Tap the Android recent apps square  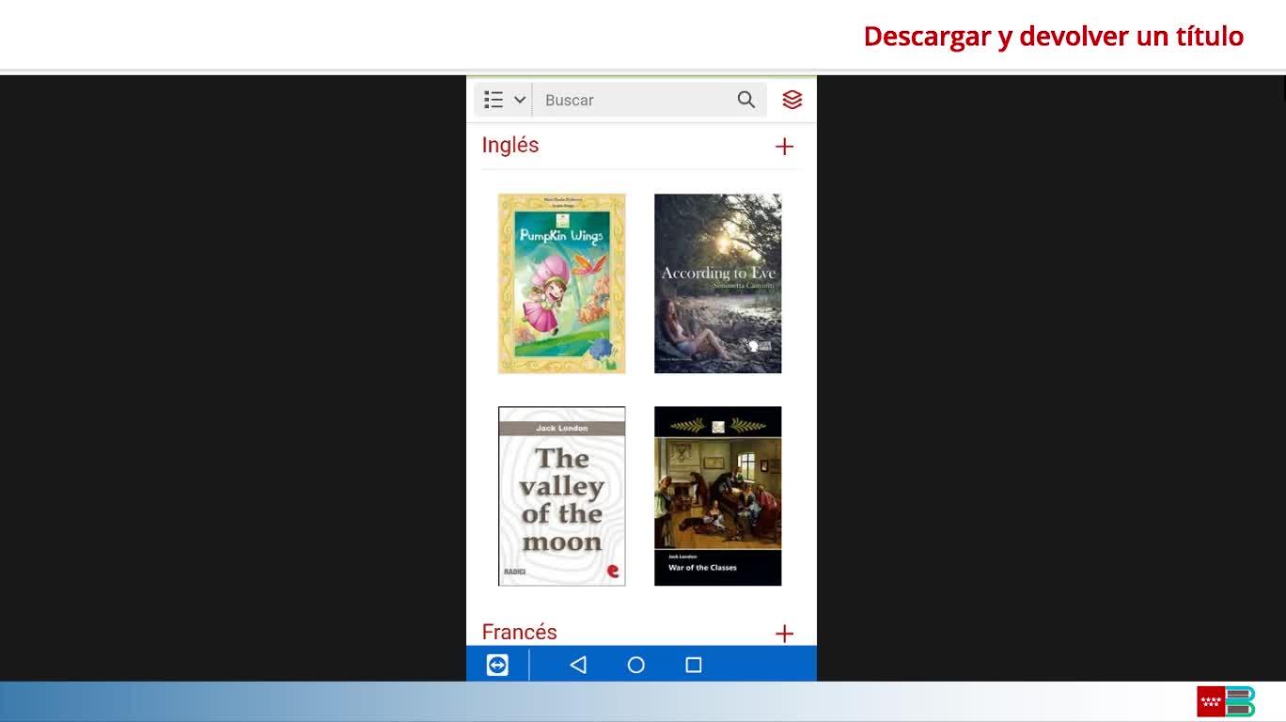click(x=694, y=665)
